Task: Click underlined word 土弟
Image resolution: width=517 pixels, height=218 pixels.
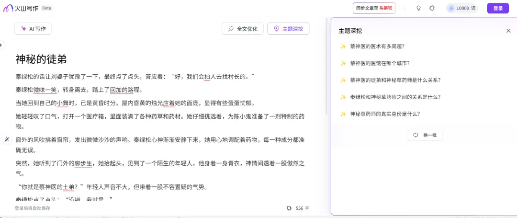Action: click(x=68, y=187)
